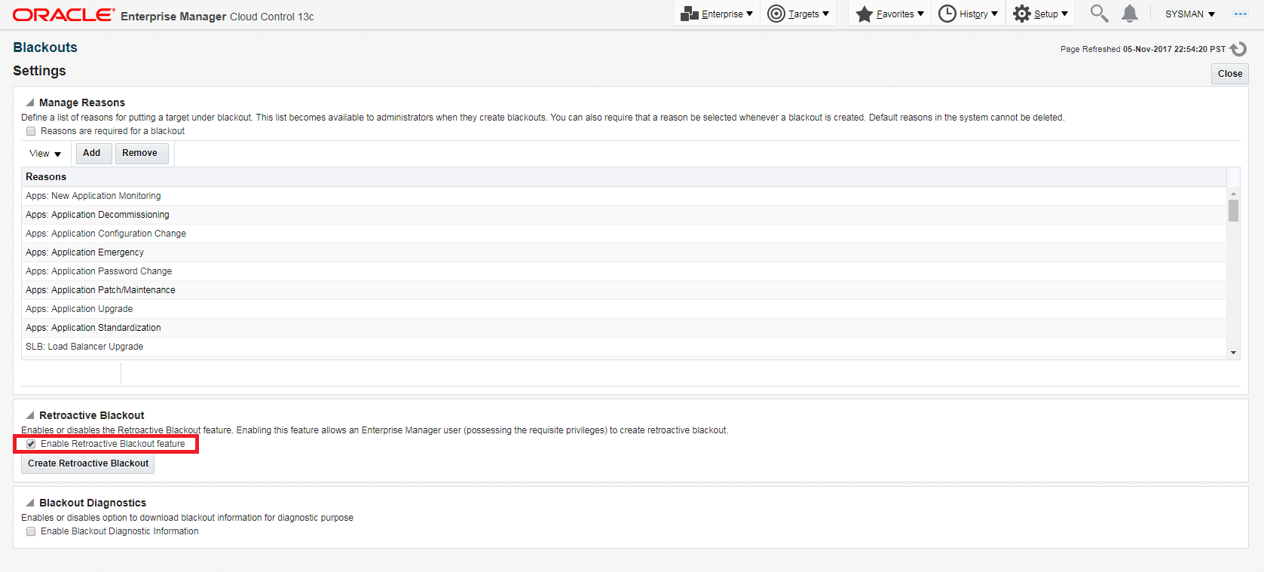Enable Reasons are required for a blackout
This screenshot has width=1264, height=572.
coord(31,131)
